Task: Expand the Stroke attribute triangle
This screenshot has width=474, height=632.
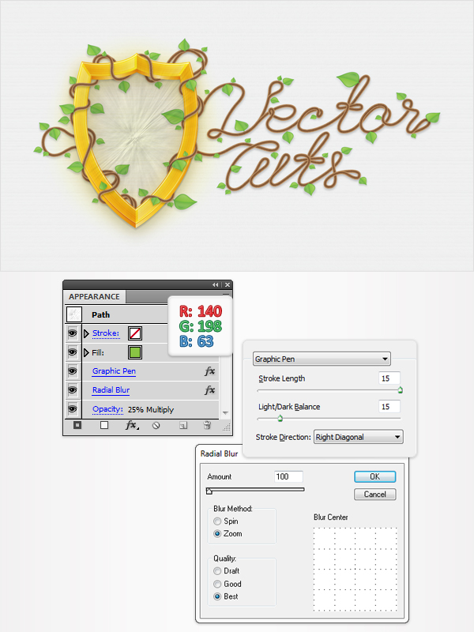Action: coord(86,333)
